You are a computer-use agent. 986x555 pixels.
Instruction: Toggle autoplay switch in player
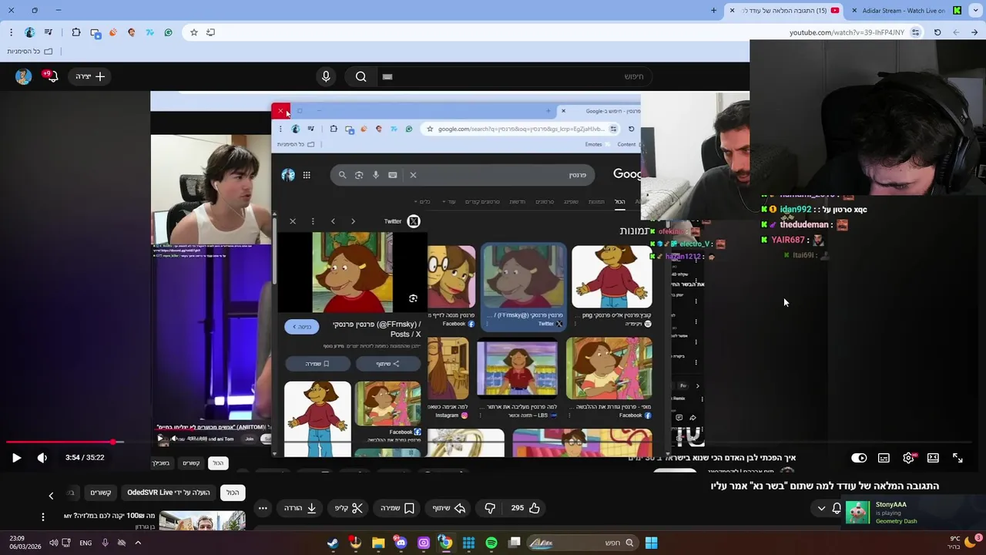859,458
